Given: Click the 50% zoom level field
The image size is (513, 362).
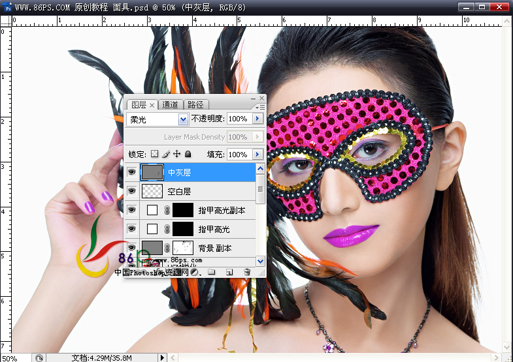Looking at the screenshot, I should 12,358.
